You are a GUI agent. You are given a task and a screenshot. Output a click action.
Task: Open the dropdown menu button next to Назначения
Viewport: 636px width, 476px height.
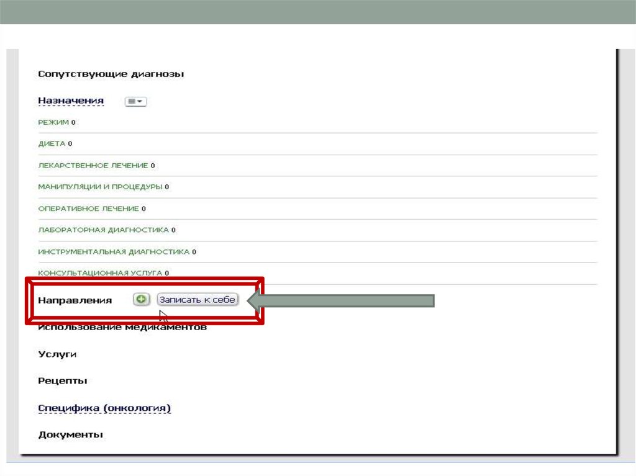(135, 101)
